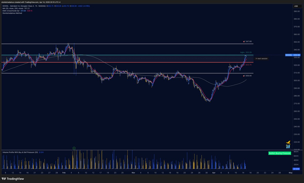This screenshot has height=183, width=304.
Task: Click the next session play label
Action: pyautogui.click(x=262, y=59)
